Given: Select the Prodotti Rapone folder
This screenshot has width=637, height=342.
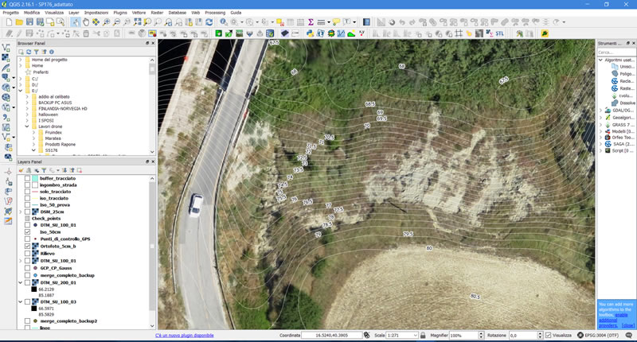Looking at the screenshot, I should coord(61,145).
